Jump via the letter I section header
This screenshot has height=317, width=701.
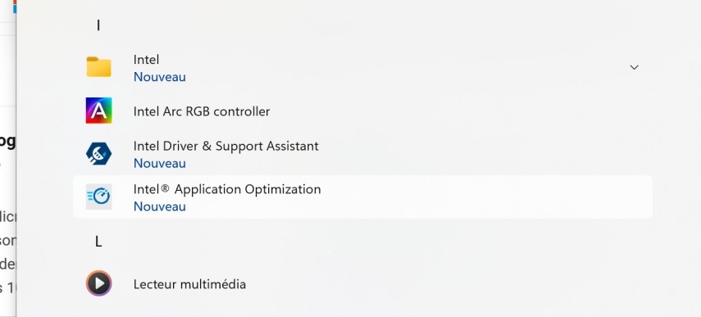(x=98, y=25)
